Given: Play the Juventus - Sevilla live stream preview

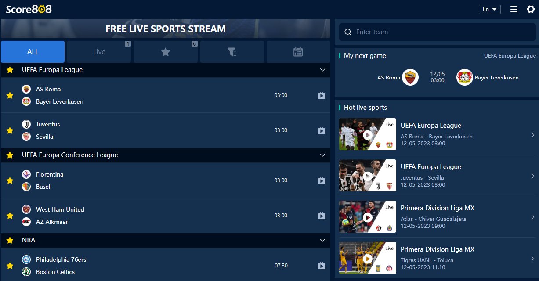Looking at the screenshot, I should tap(367, 175).
